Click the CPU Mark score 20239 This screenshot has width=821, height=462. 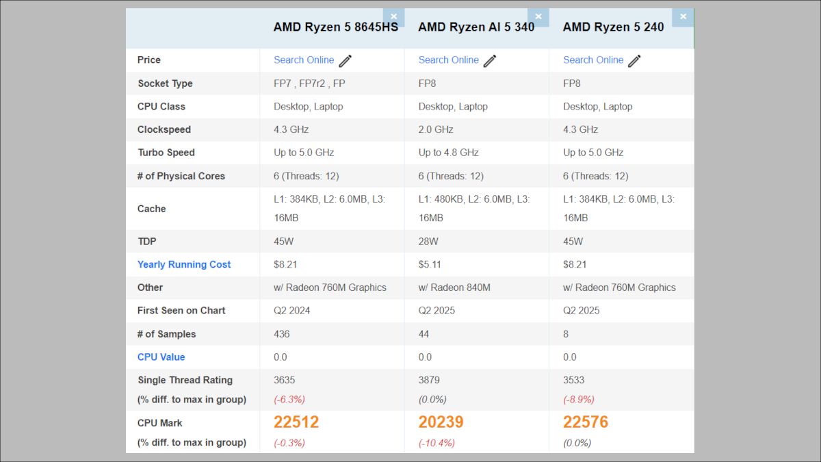[441, 422]
